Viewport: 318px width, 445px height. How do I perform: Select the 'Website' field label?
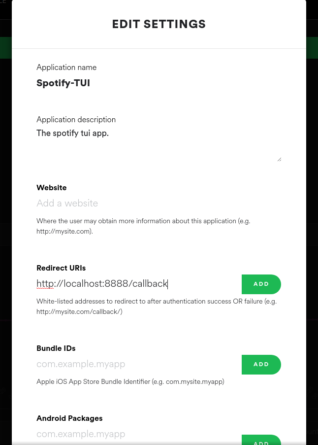click(x=51, y=188)
